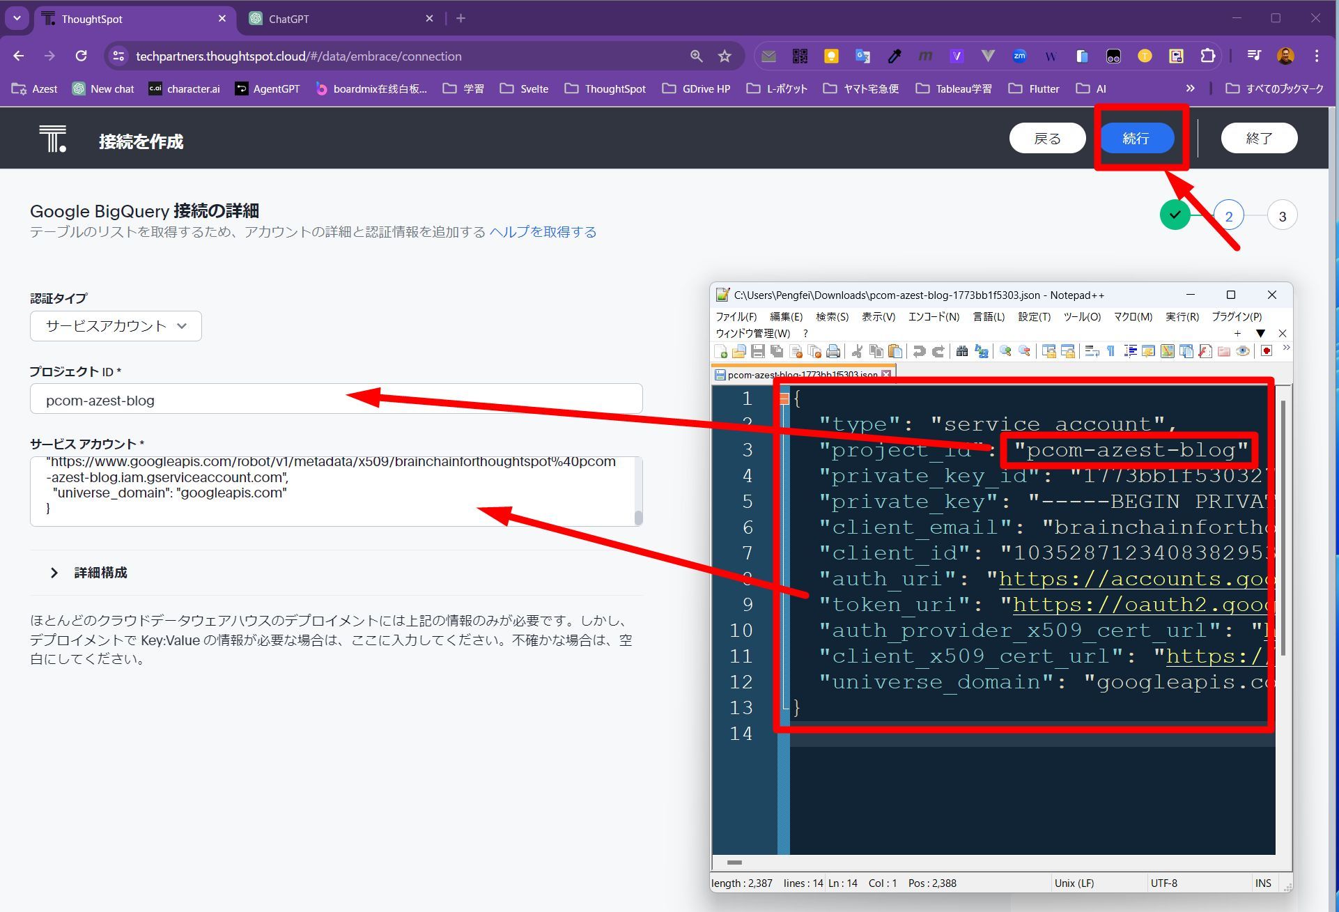Click the 終了 exit button
Screen dimensions: 1339x912
[1259, 138]
